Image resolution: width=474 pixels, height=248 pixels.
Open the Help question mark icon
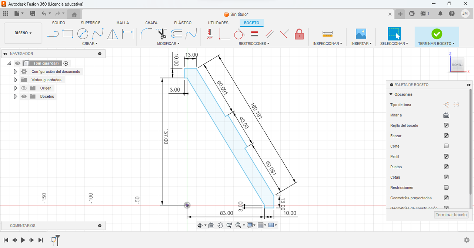[x=452, y=14]
